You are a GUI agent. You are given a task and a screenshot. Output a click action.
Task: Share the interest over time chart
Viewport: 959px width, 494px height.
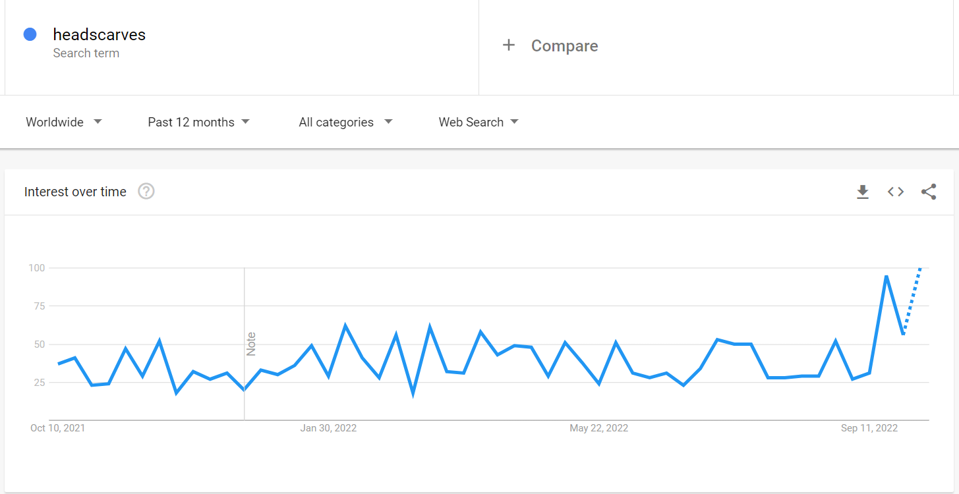[x=929, y=192]
